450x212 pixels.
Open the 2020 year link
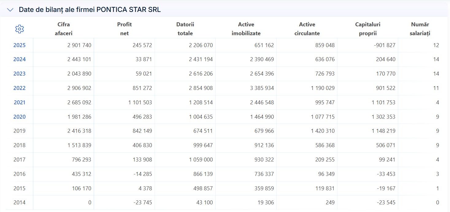click(x=19, y=117)
